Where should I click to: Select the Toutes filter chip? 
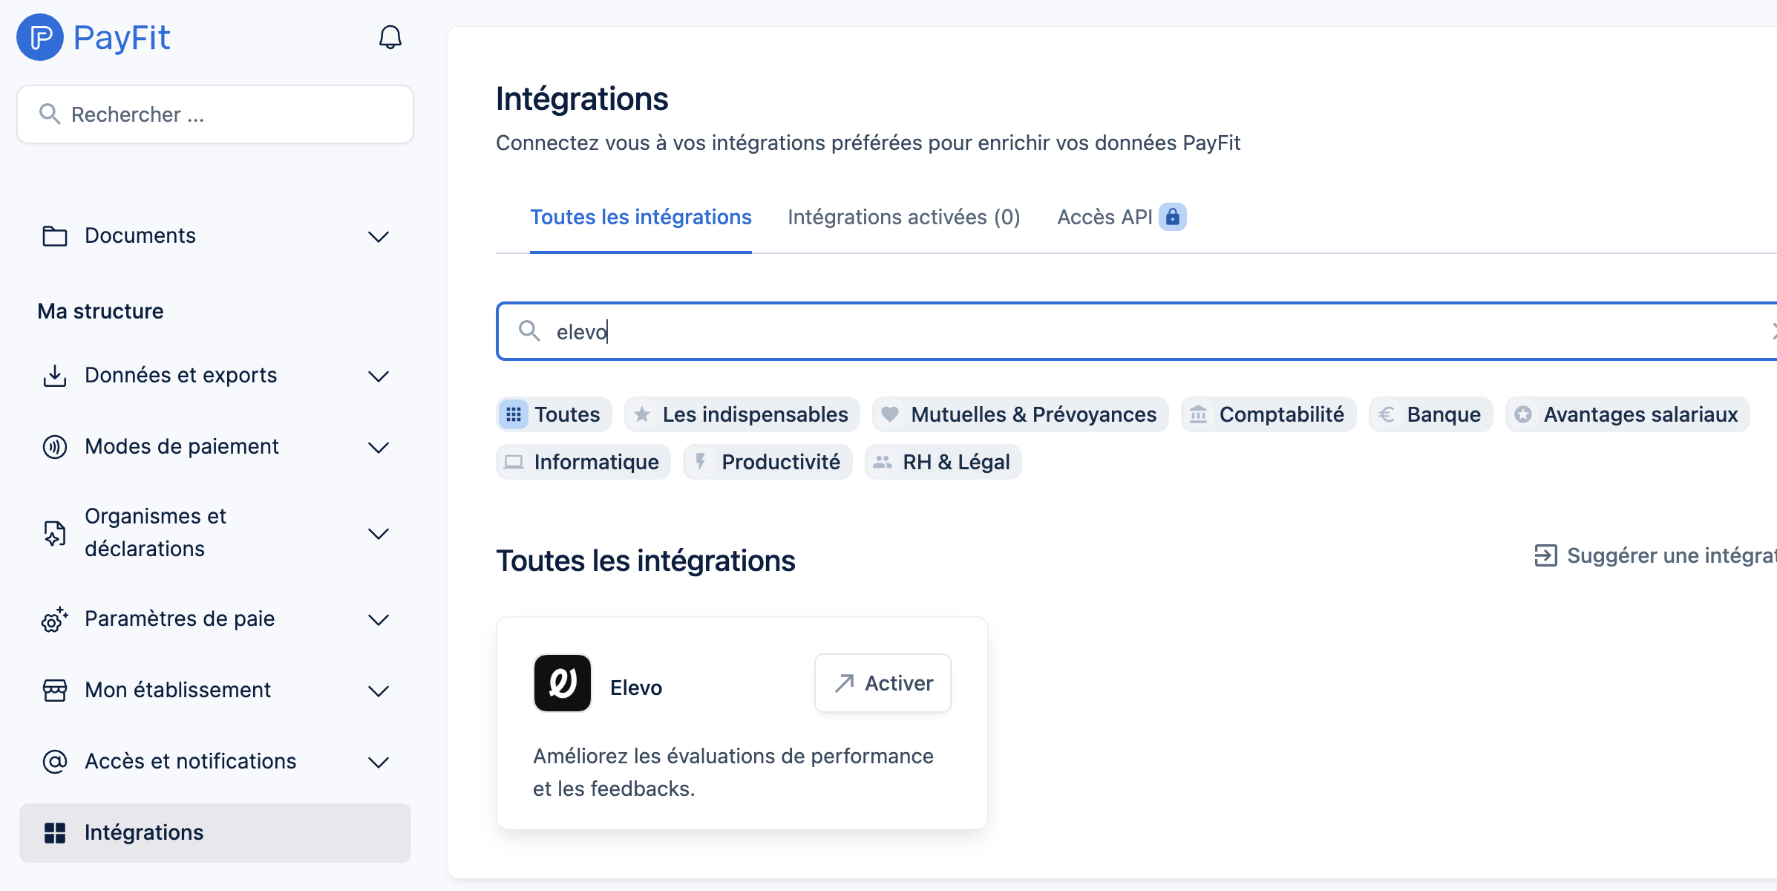(x=554, y=414)
